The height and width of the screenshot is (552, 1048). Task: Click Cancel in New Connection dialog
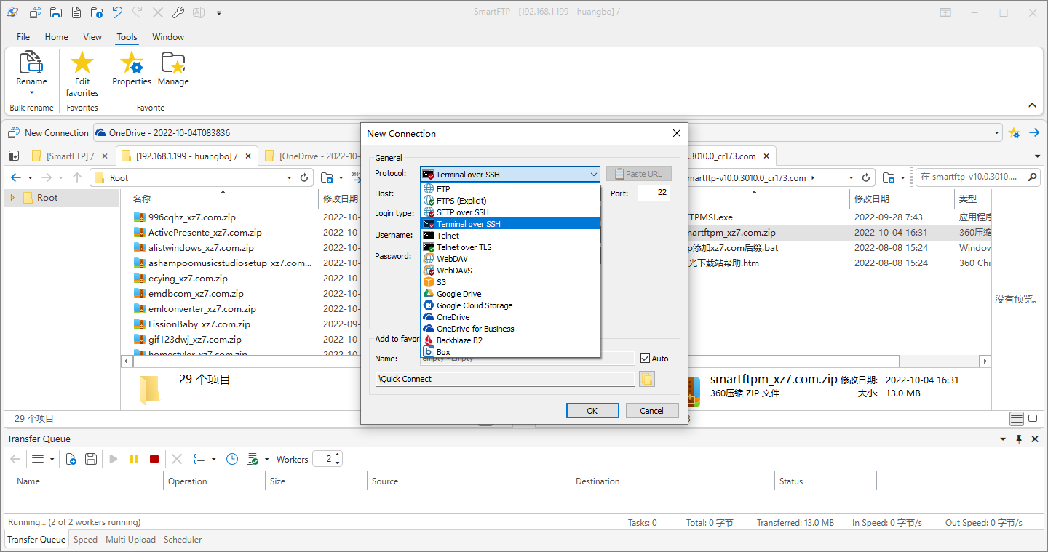click(x=652, y=411)
